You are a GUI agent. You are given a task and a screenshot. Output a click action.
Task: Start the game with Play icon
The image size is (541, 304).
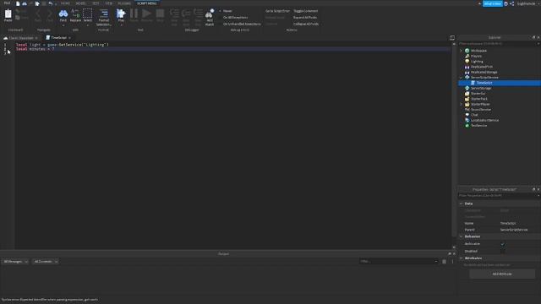[x=121, y=14]
